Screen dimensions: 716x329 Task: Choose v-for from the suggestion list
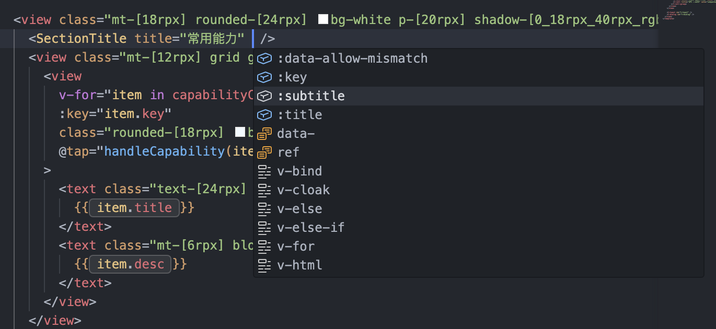[x=296, y=246]
